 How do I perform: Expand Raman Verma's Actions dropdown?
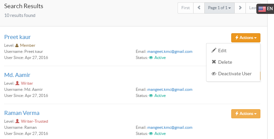pos(245,114)
